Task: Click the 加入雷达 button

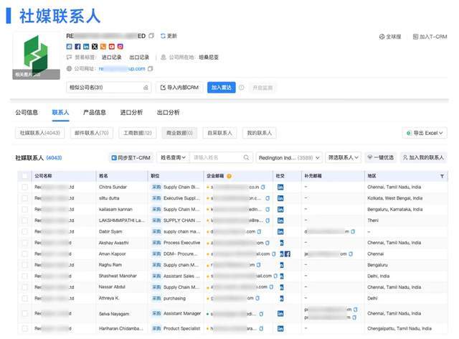Action: 221,87
